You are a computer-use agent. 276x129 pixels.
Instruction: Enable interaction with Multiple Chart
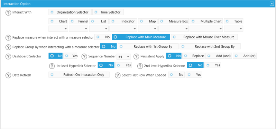[x=206, y=21]
